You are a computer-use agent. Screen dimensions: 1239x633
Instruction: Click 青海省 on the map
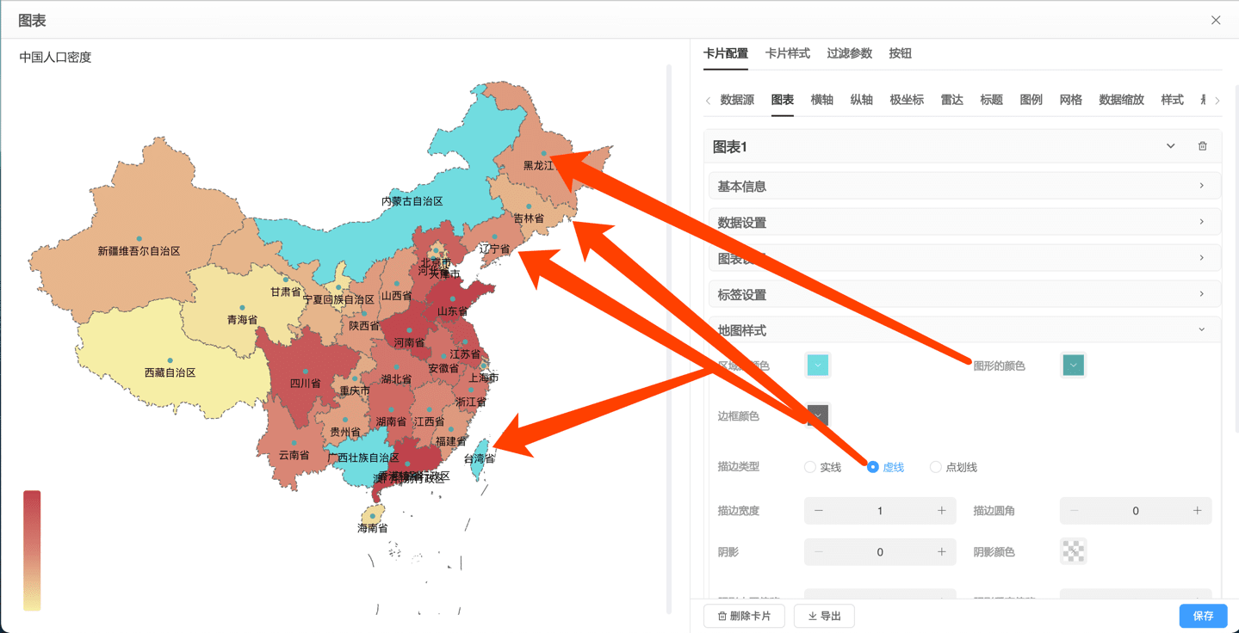[242, 320]
